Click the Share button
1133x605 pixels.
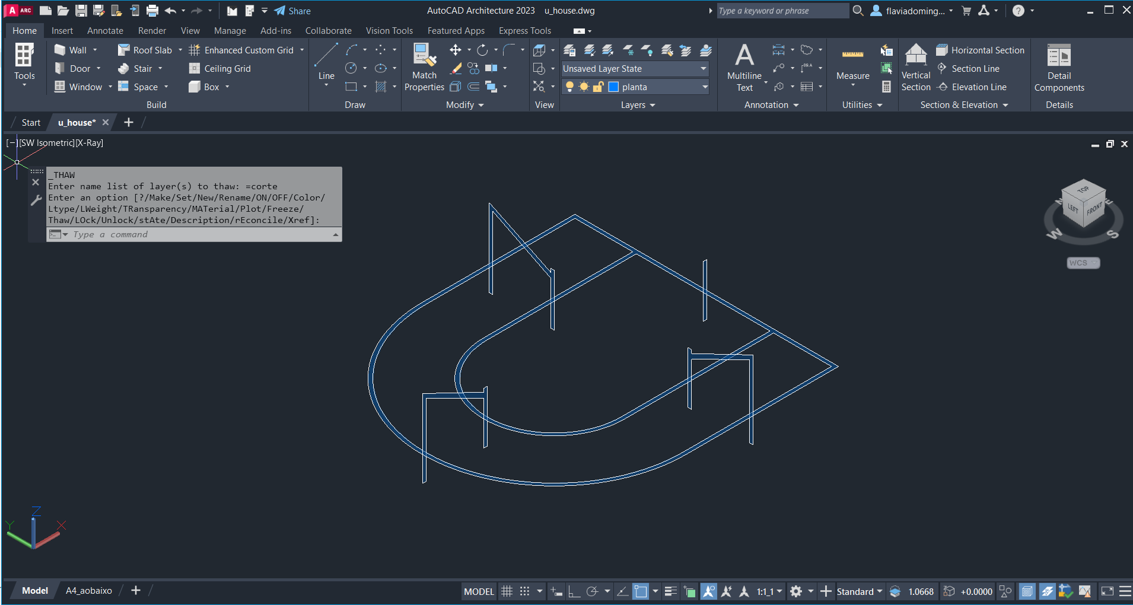[292, 11]
